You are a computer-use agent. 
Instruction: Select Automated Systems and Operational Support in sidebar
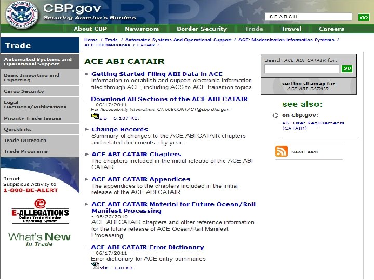[x=40, y=61]
